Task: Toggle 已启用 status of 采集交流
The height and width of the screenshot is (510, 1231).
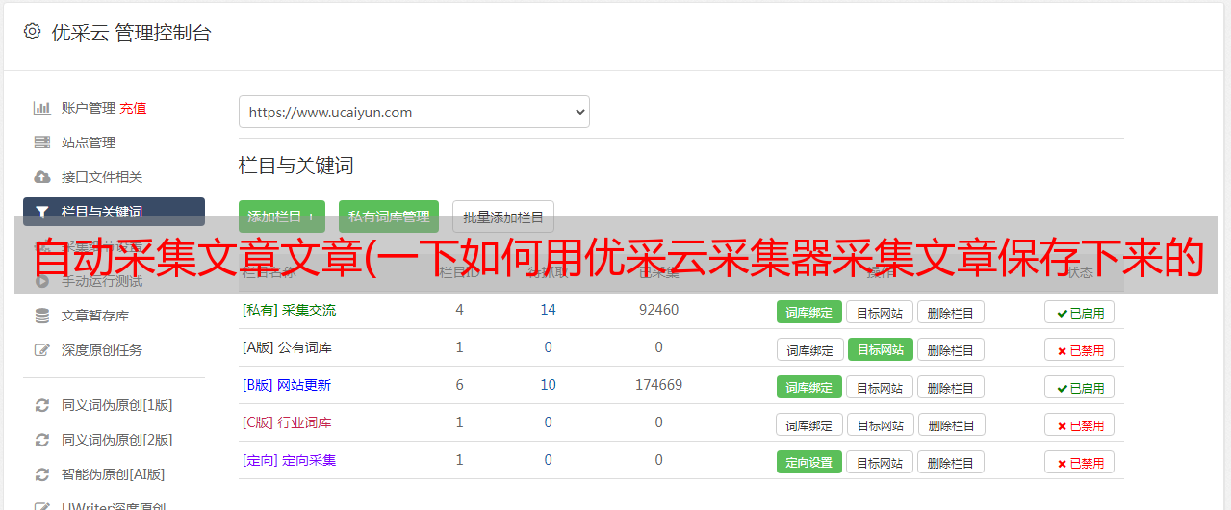Action: [1080, 312]
